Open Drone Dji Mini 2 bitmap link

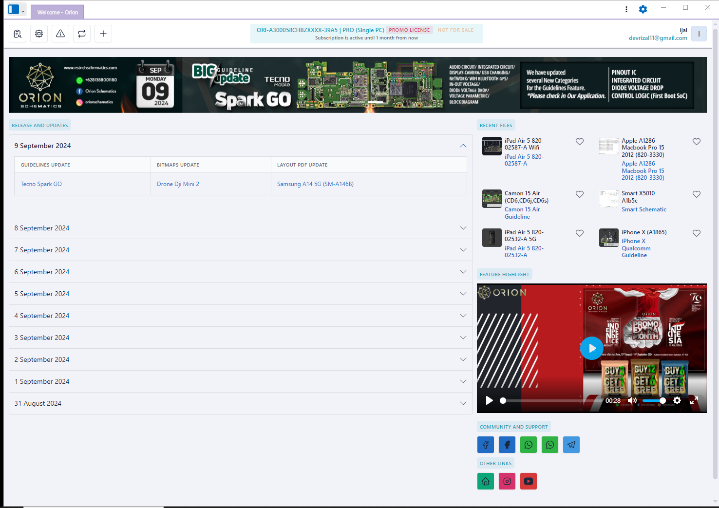178,184
